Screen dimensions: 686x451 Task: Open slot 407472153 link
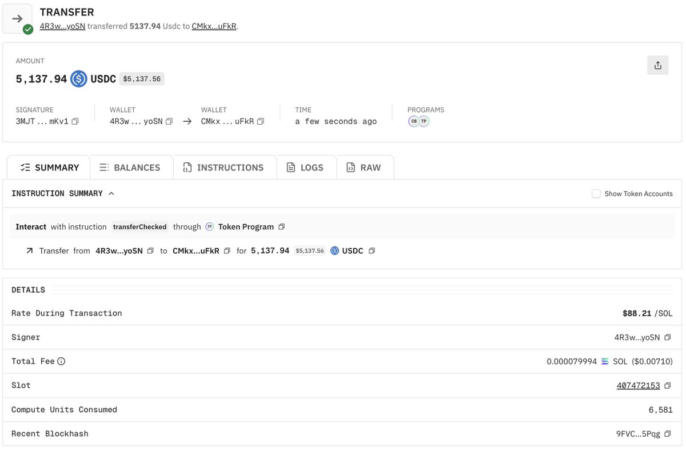tap(638, 386)
